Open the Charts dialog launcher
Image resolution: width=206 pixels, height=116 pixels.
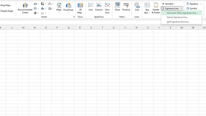[x=74, y=17]
